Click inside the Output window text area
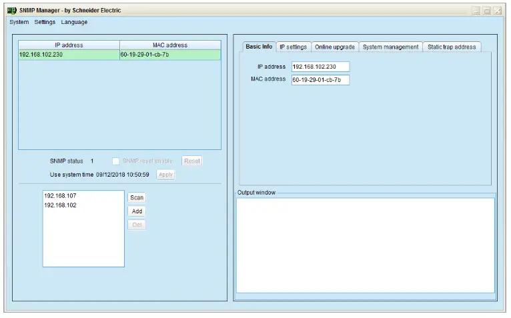 click(366, 245)
